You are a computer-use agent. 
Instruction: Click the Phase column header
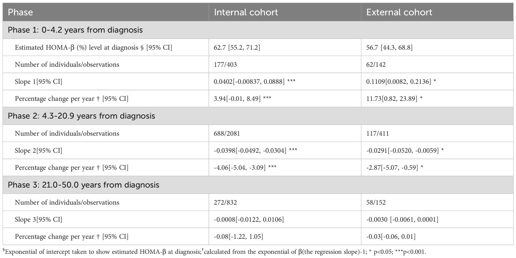tap(20, 12)
